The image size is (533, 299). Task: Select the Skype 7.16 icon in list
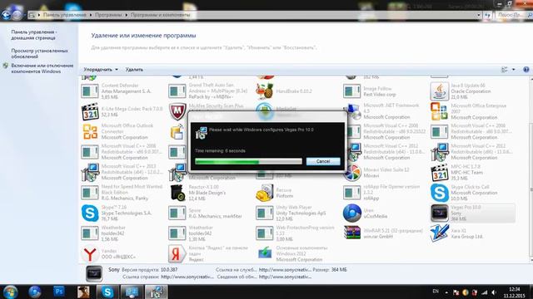click(x=90, y=213)
